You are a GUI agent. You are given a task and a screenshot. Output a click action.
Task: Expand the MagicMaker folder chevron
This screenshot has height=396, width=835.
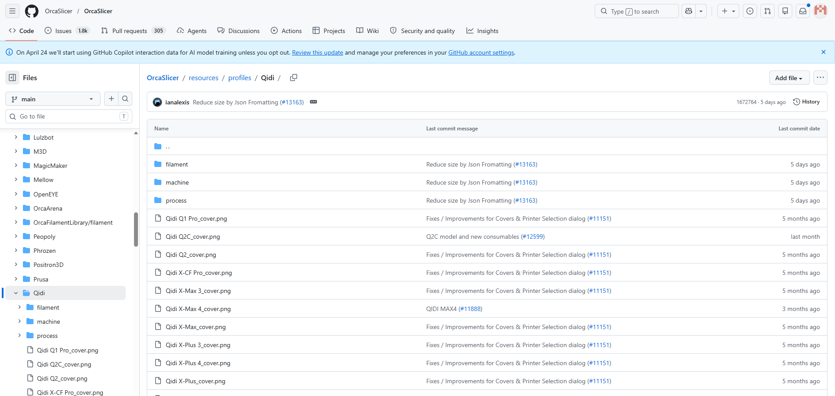point(16,166)
